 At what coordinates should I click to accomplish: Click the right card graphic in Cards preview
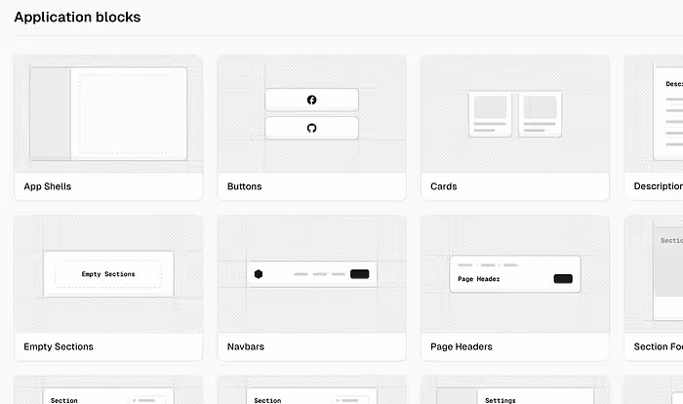[540, 114]
